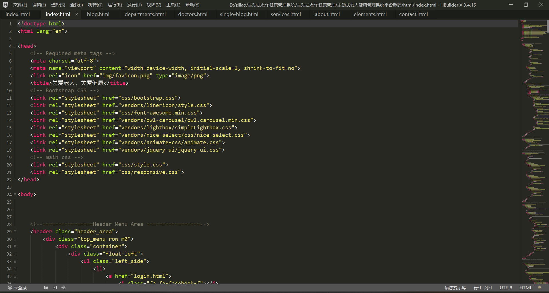Screen dimensions: 549x293
Task: Open the document outline list icon
Action: tap(46, 288)
